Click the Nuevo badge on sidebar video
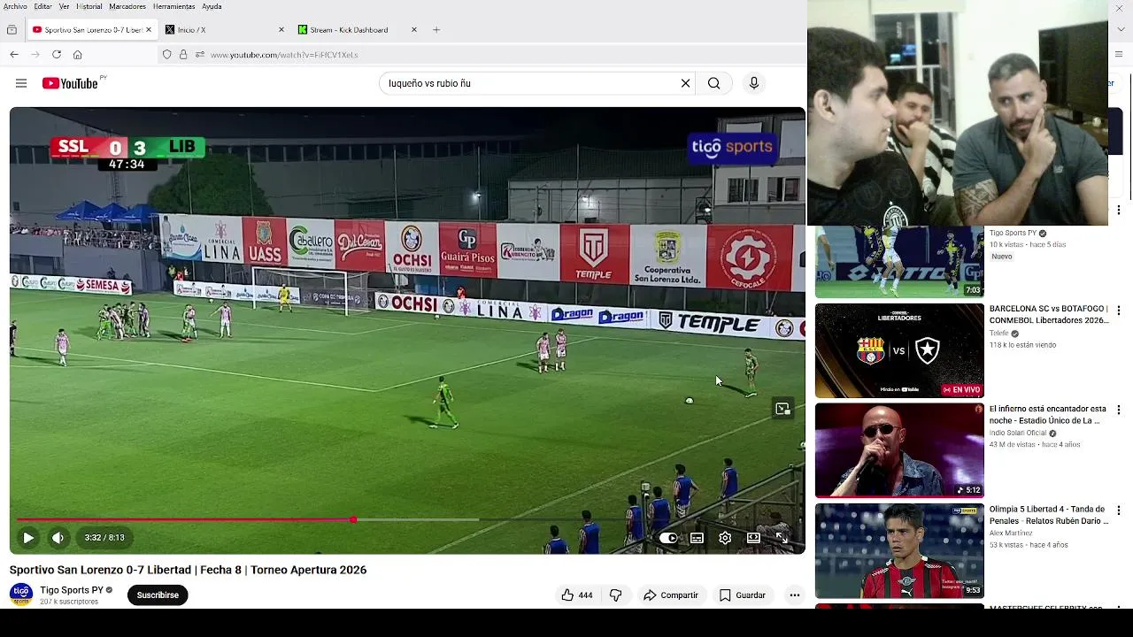 pyautogui.click(x=1002, y=257)
